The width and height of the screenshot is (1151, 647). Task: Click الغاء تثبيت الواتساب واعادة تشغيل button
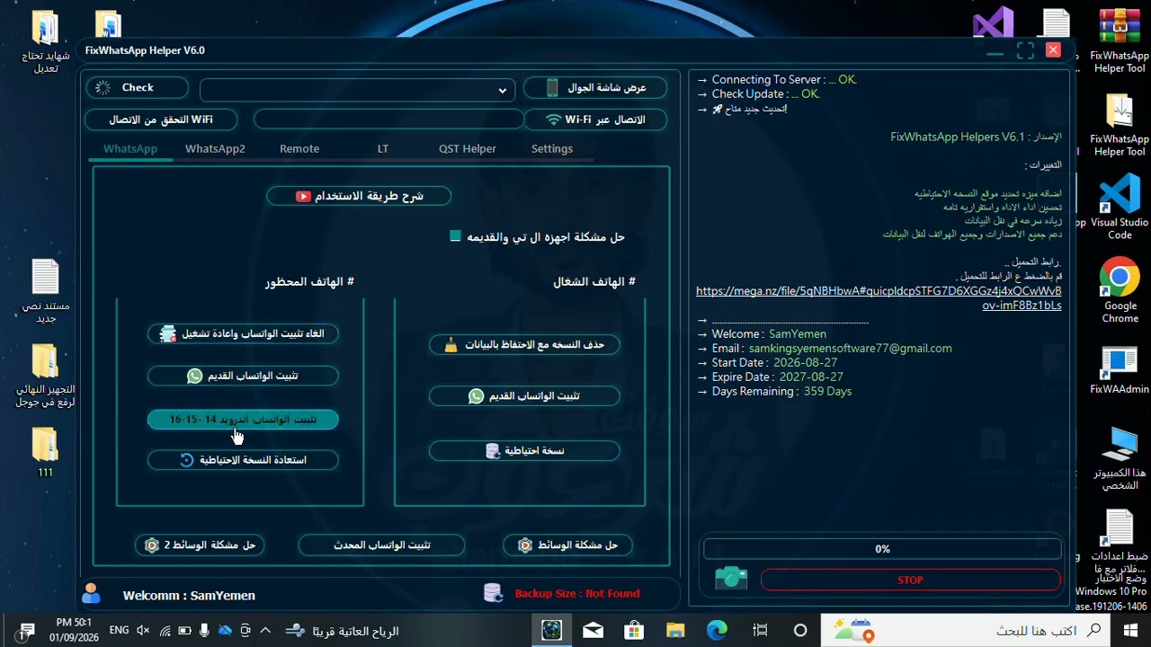pos(243,333)
